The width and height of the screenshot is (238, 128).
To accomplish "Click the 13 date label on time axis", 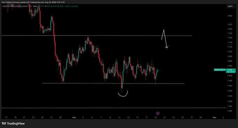I will click(128, 117).
